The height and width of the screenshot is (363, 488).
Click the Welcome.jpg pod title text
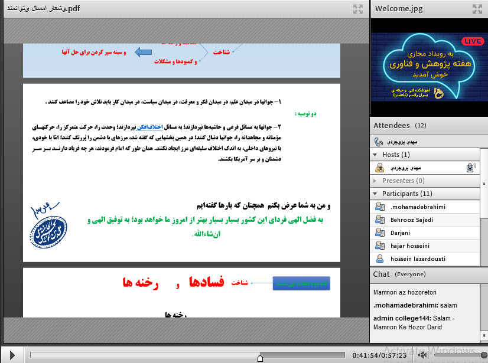[x=399, y=8]
